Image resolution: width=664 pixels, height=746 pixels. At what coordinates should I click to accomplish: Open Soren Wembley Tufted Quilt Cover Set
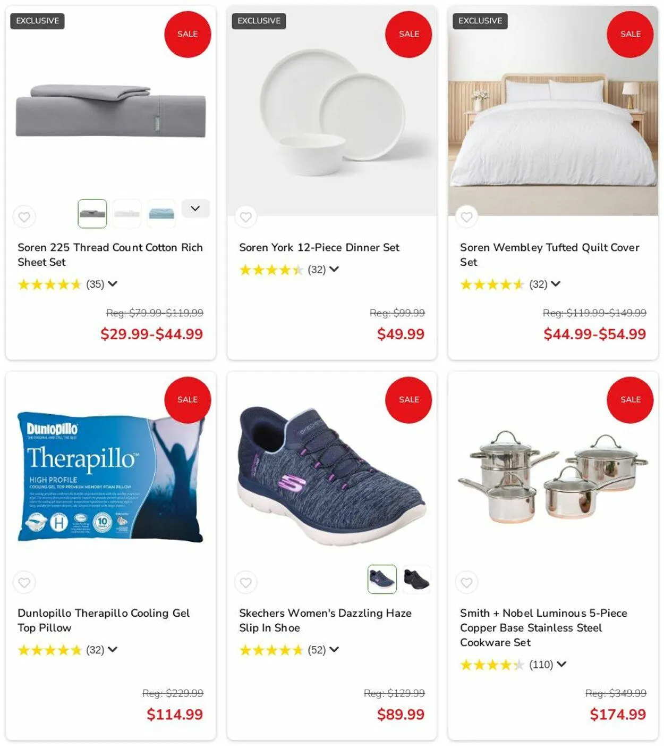pyautogui.click(x=550, y=255)
